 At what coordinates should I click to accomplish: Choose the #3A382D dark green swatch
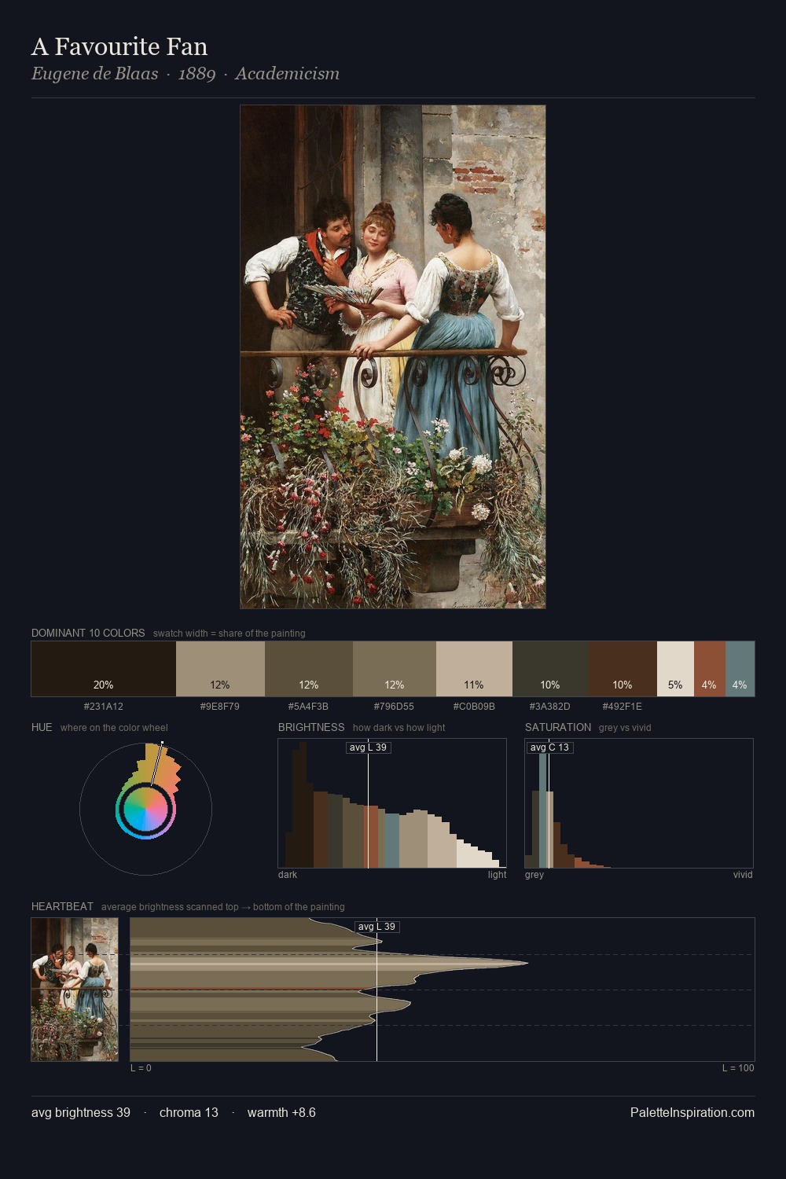[x=550, y=669]
